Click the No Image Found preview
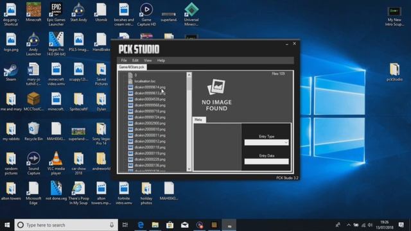The width and height of the screenshot is (411, 231). (216, 95)
